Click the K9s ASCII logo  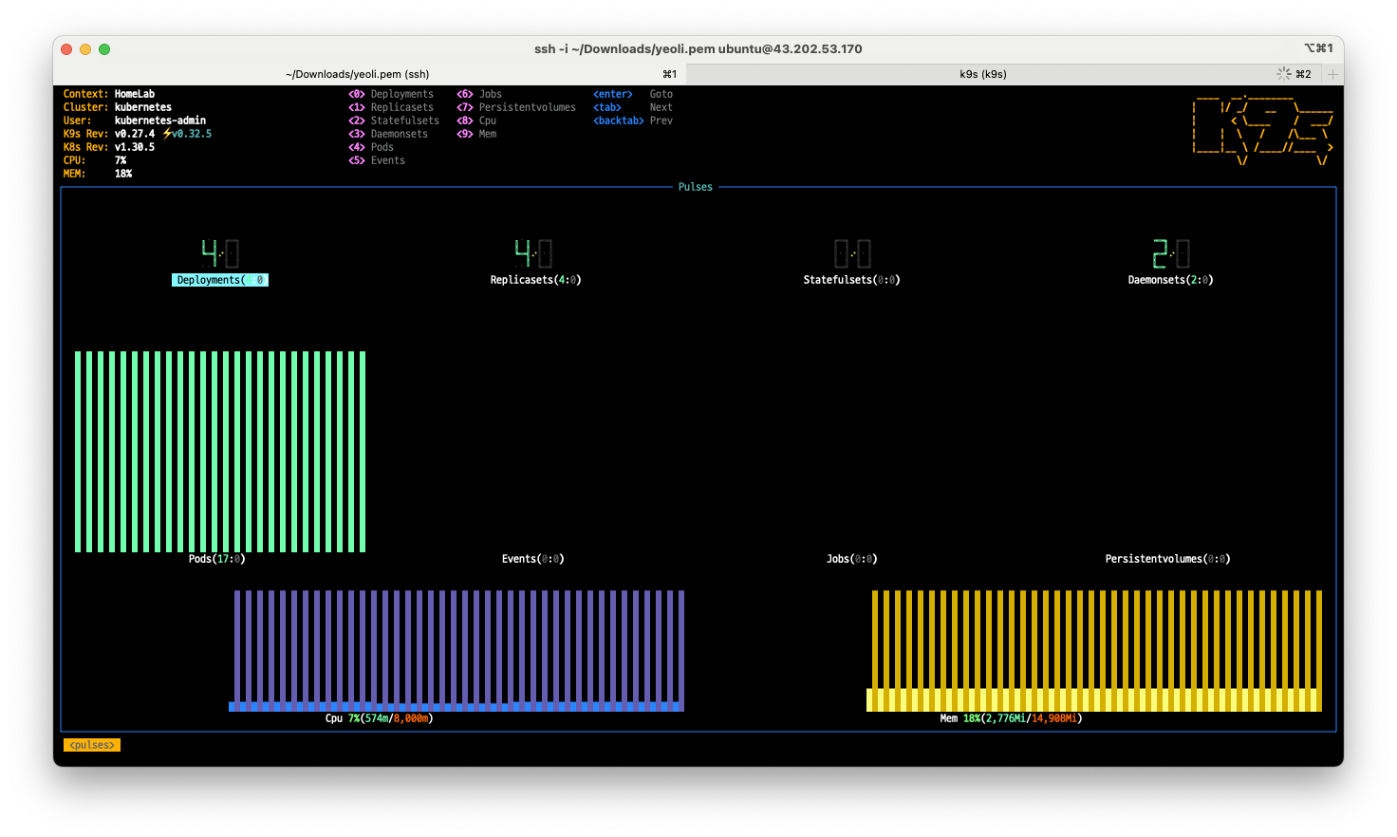(x=1263, y=130)
